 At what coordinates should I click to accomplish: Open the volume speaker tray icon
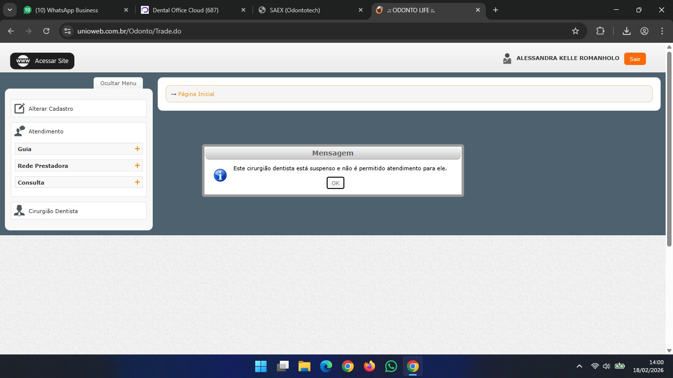[x=606, y=366]
